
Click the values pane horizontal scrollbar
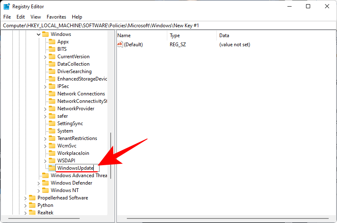tap(228, 218)
